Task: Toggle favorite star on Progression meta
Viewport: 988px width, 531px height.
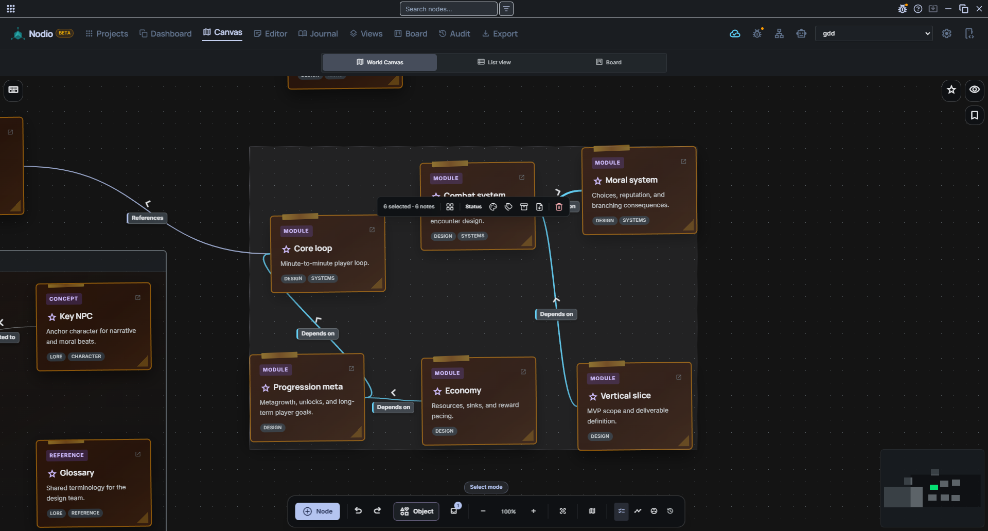Action: click(266, 387)
